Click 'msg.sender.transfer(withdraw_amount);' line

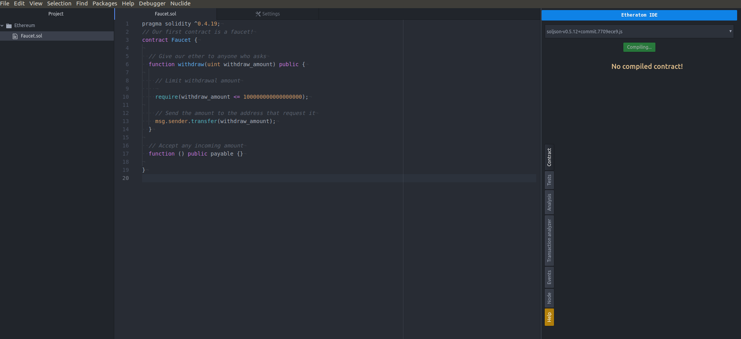coord(215,122)
